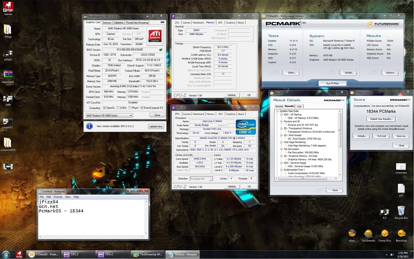Click the Intel Core i7 logo in CPU-Z
Viewport: 414px width, 259px height.
pos(246,127)
